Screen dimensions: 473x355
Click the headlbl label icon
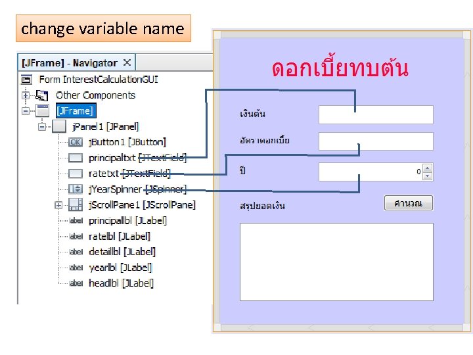[76, 283]
